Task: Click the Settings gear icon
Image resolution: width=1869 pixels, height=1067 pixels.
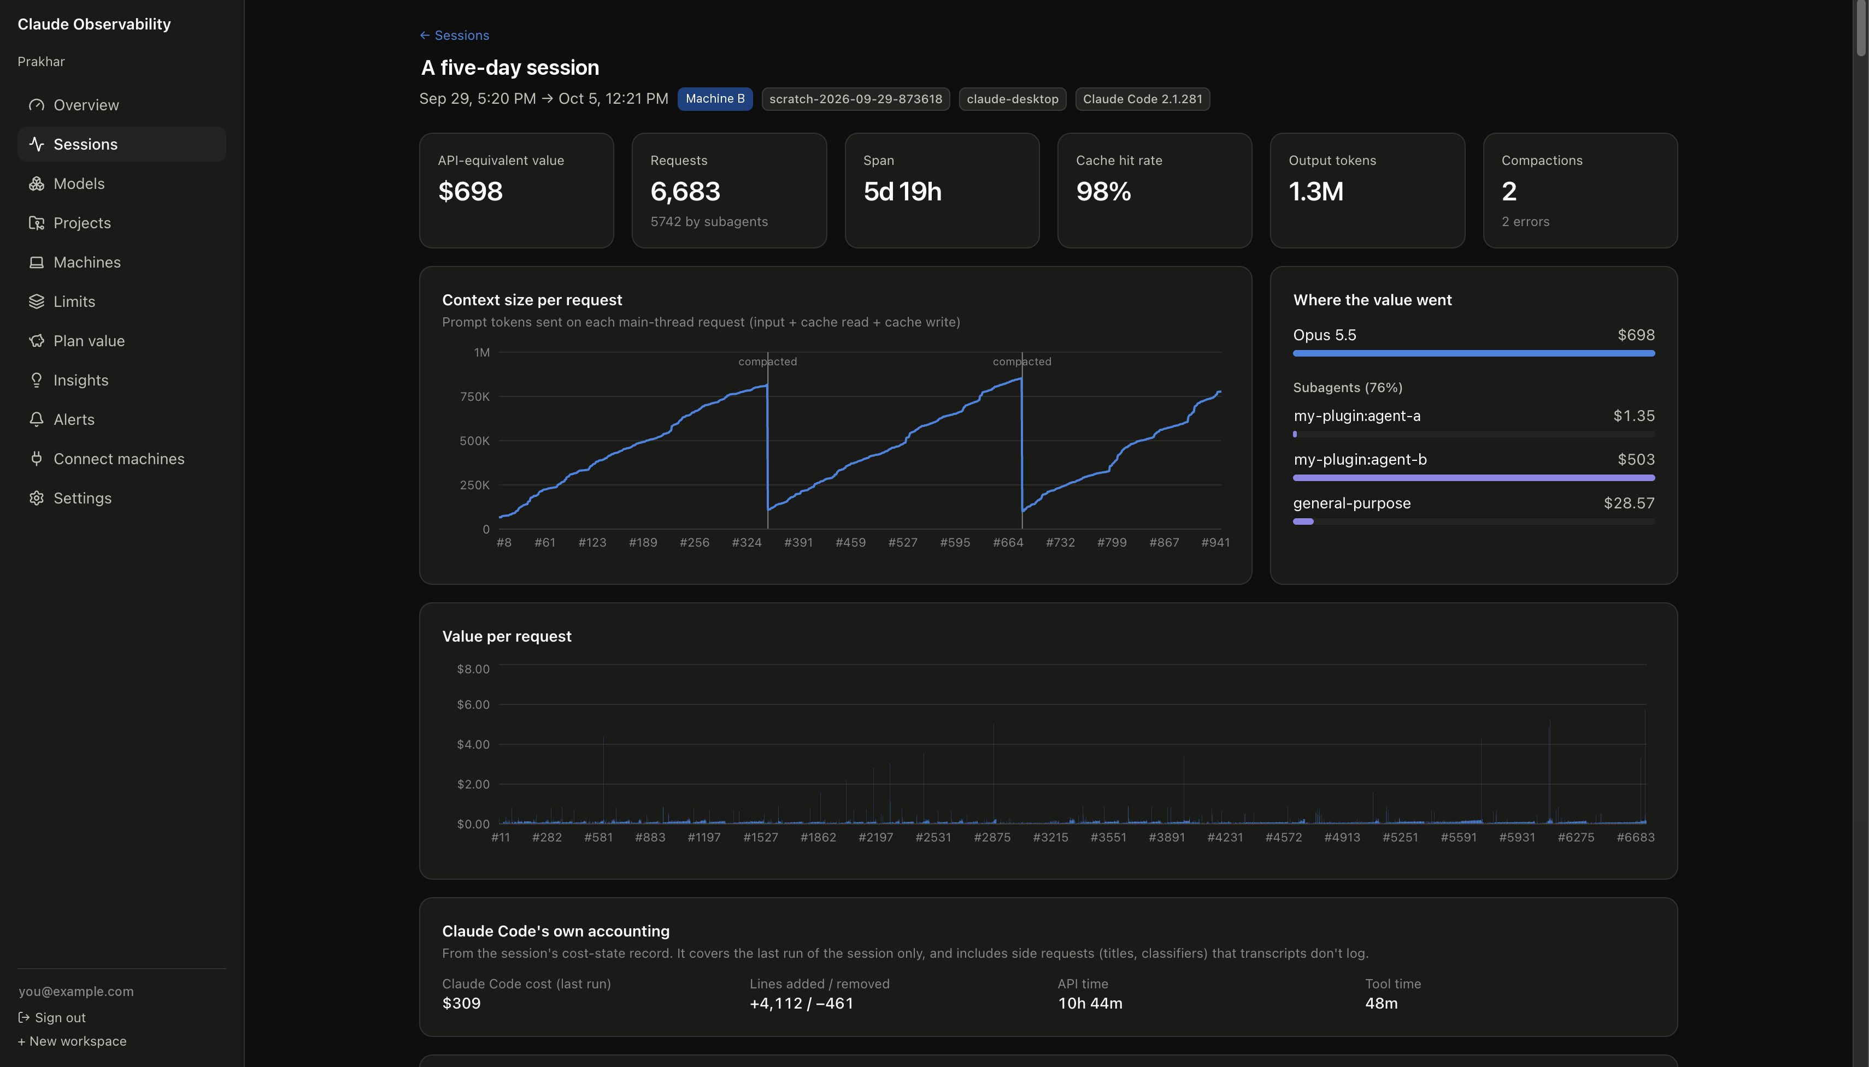Action: [37, 499]
